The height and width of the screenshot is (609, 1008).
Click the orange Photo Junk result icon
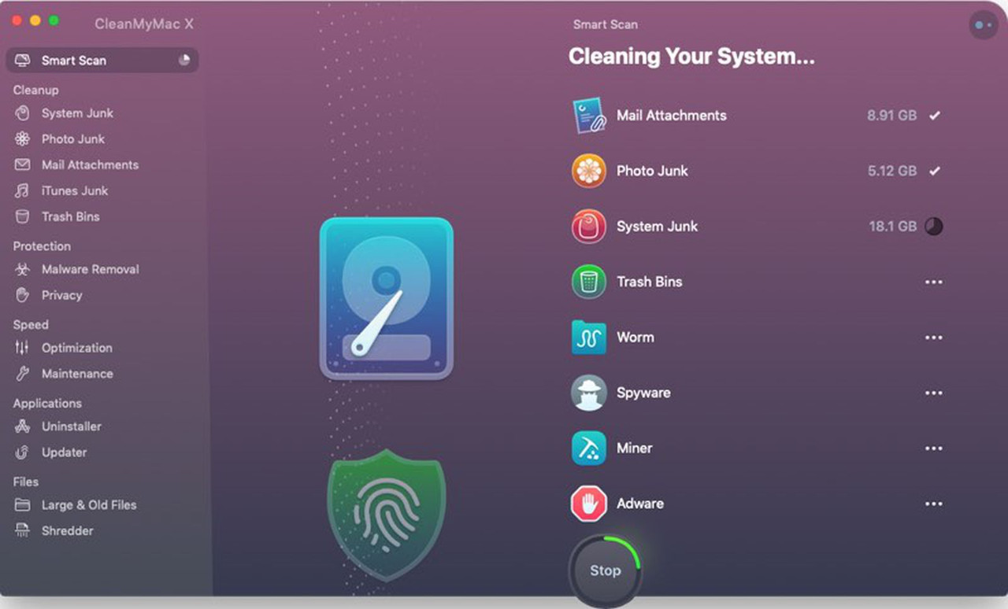point(588,171)
